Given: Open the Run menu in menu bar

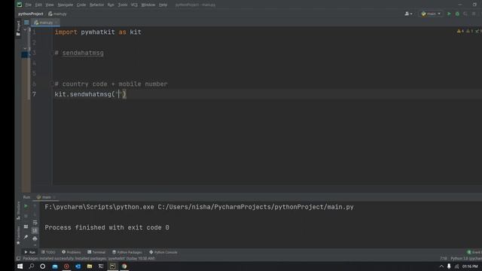Looking at the screenshot, I should click(111, 5).
